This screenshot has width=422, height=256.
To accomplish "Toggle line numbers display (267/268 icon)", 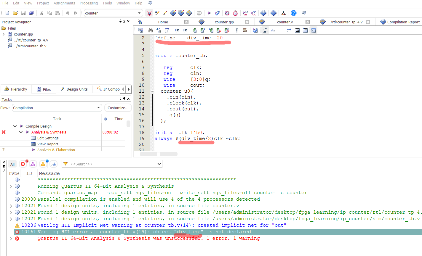I will 265,30.
